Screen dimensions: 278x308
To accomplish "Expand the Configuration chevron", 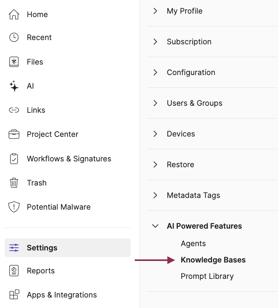I will [155, 72].
